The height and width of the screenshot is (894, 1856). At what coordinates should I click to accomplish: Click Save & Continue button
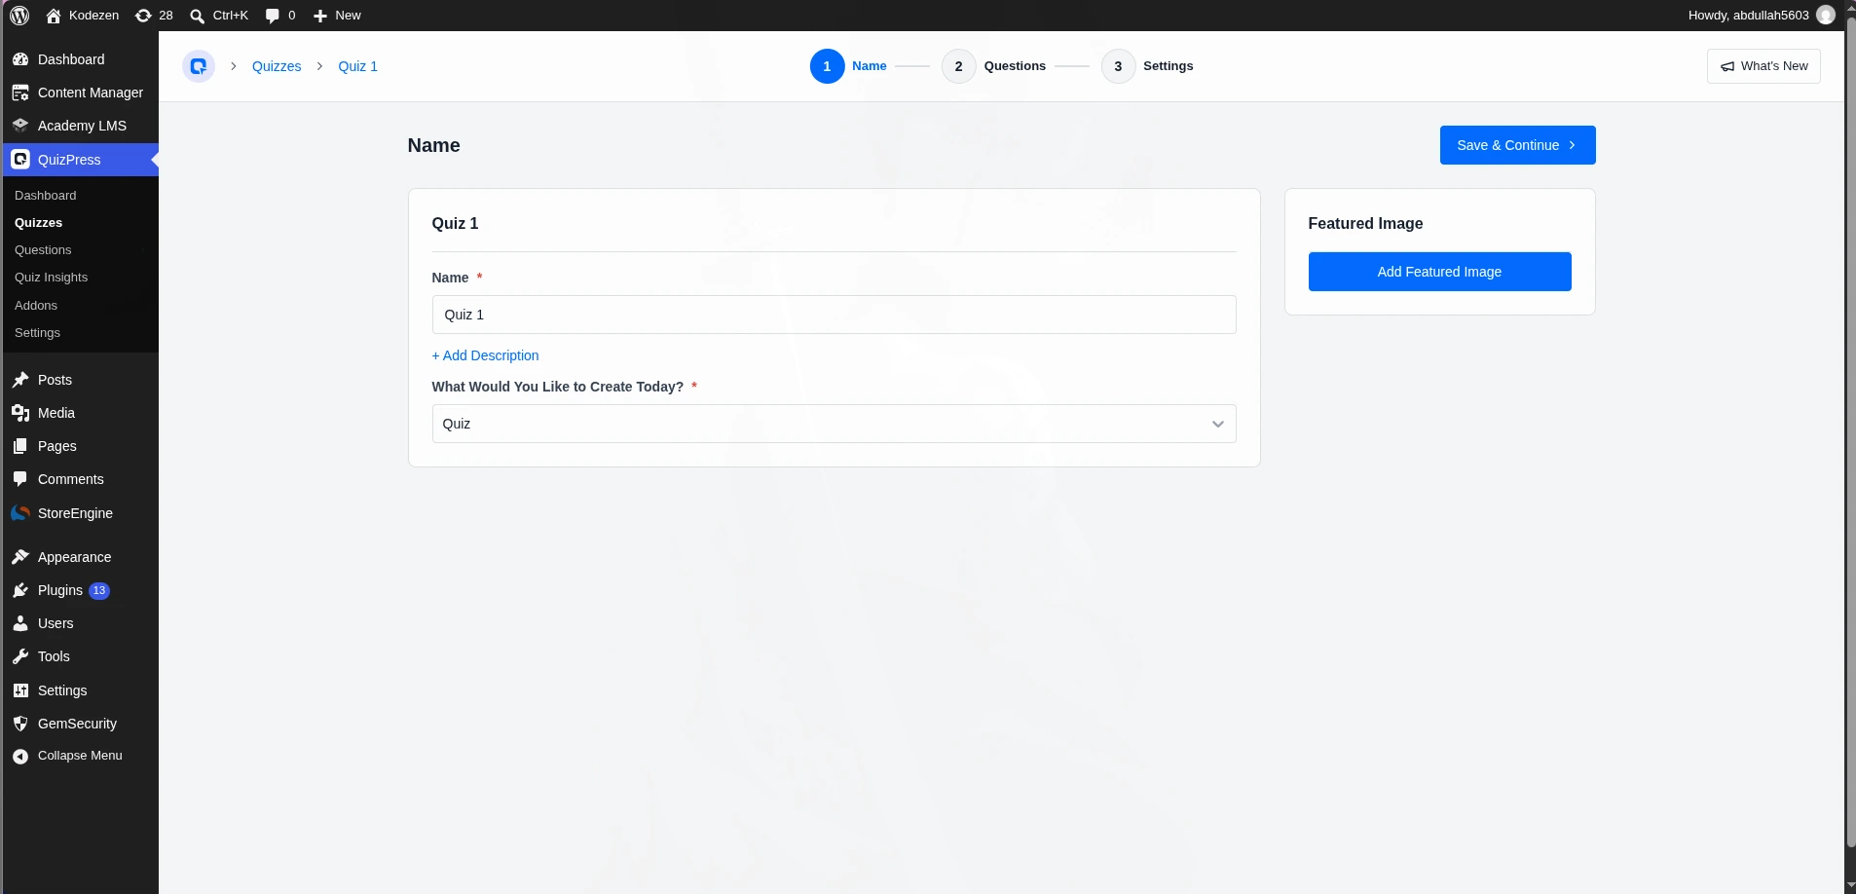pyautogui.click(x=1517, y=145)
